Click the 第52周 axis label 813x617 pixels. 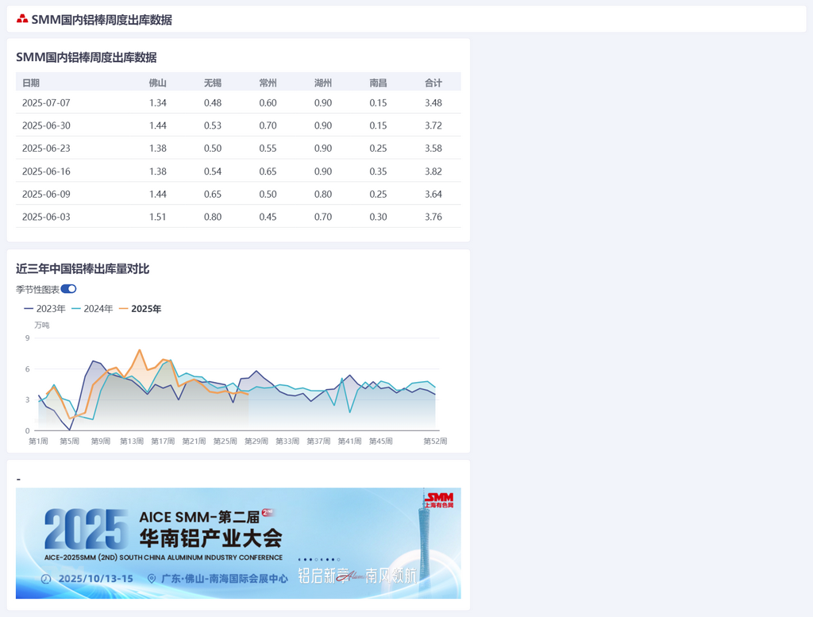[435, 442]
